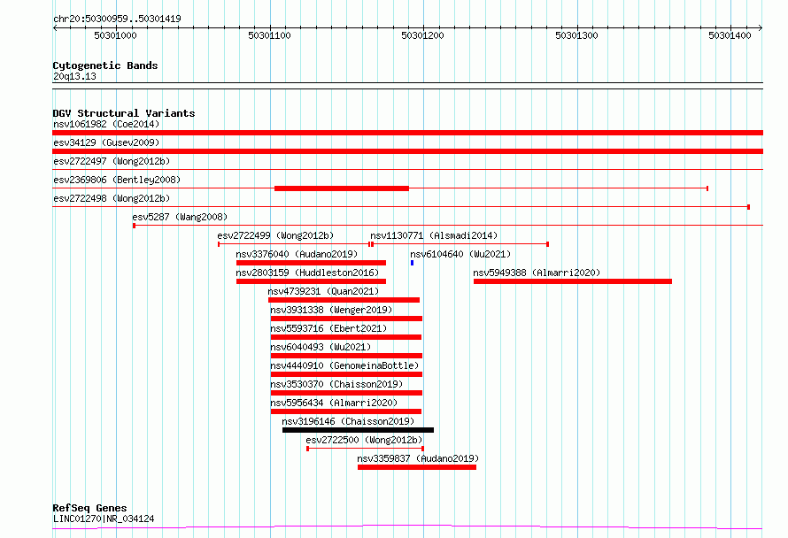Click ruler position 50301300
The width and height of the screenshot is (788, 538).
pos(576,35)
